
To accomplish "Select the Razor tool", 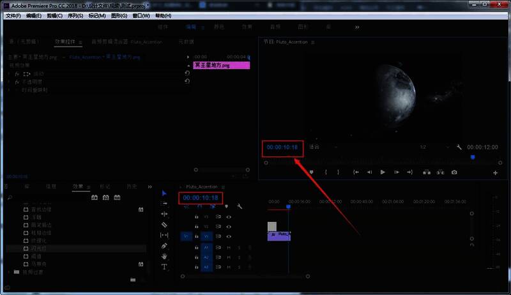I will tap(164, 225).
